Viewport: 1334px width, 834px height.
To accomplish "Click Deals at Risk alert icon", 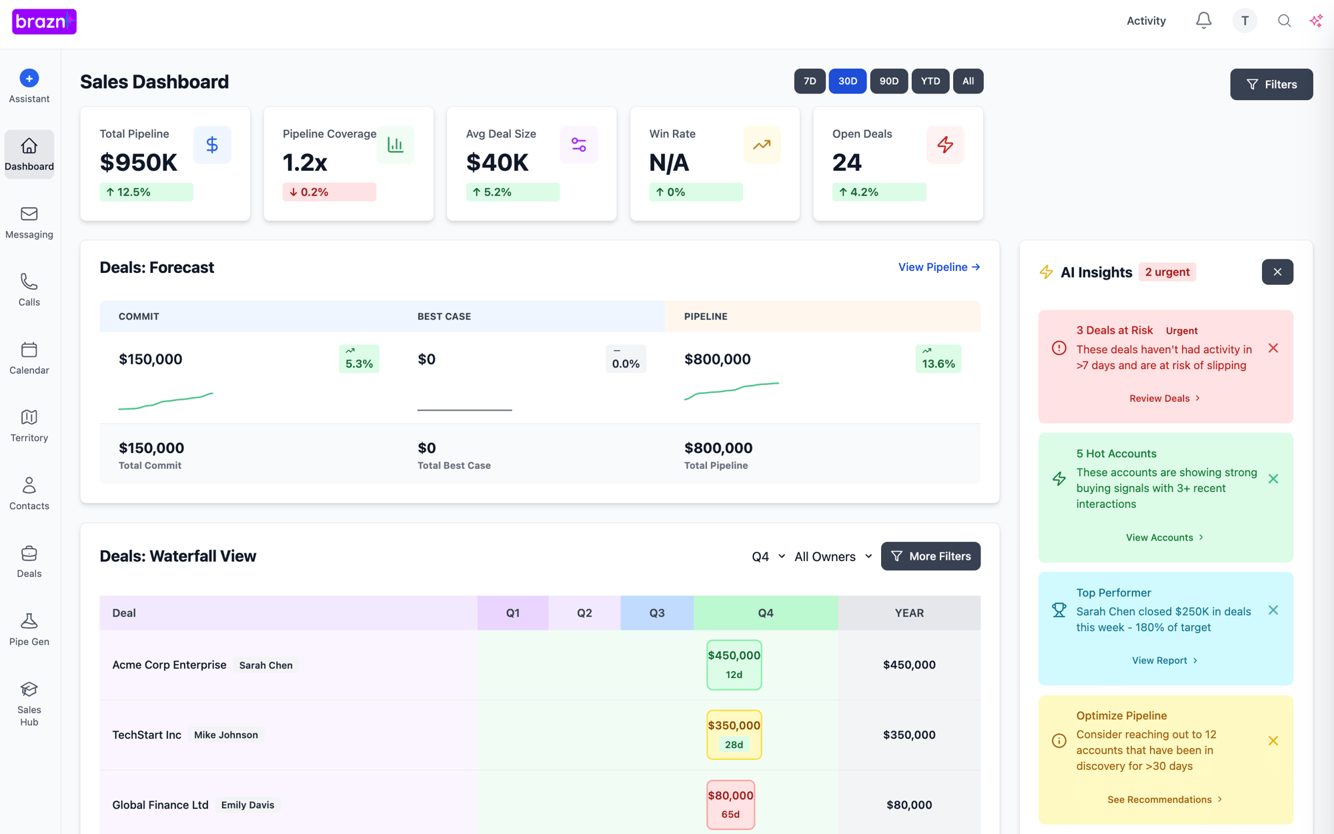I will pyautogui.click(x=1059, y=348).
